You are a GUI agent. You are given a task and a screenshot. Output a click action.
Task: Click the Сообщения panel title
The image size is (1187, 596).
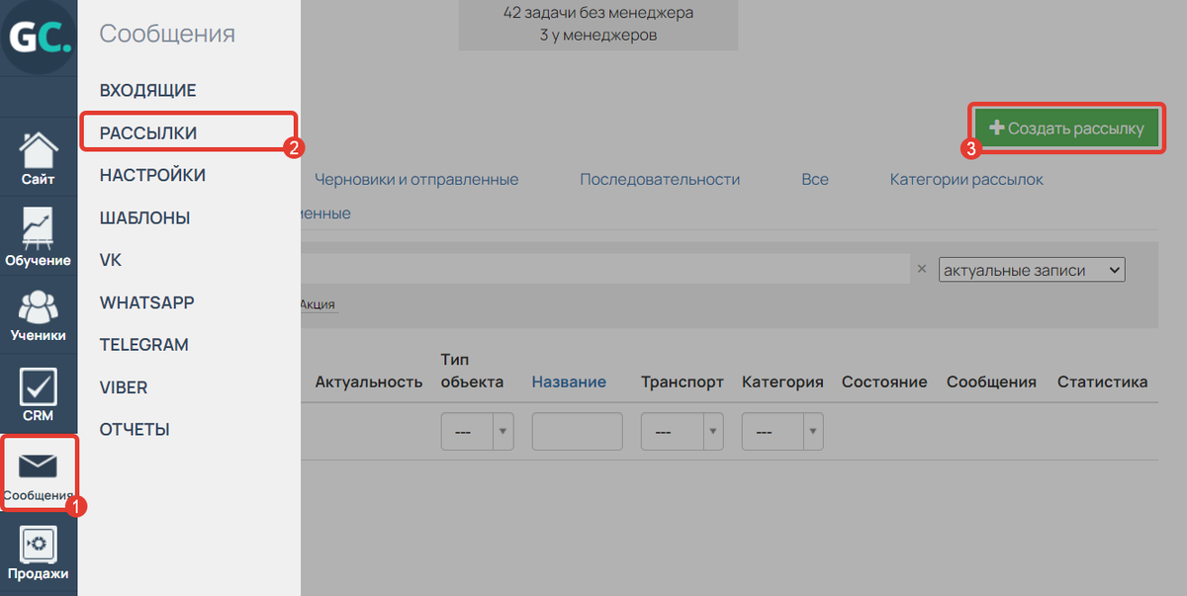coord(167,34)
